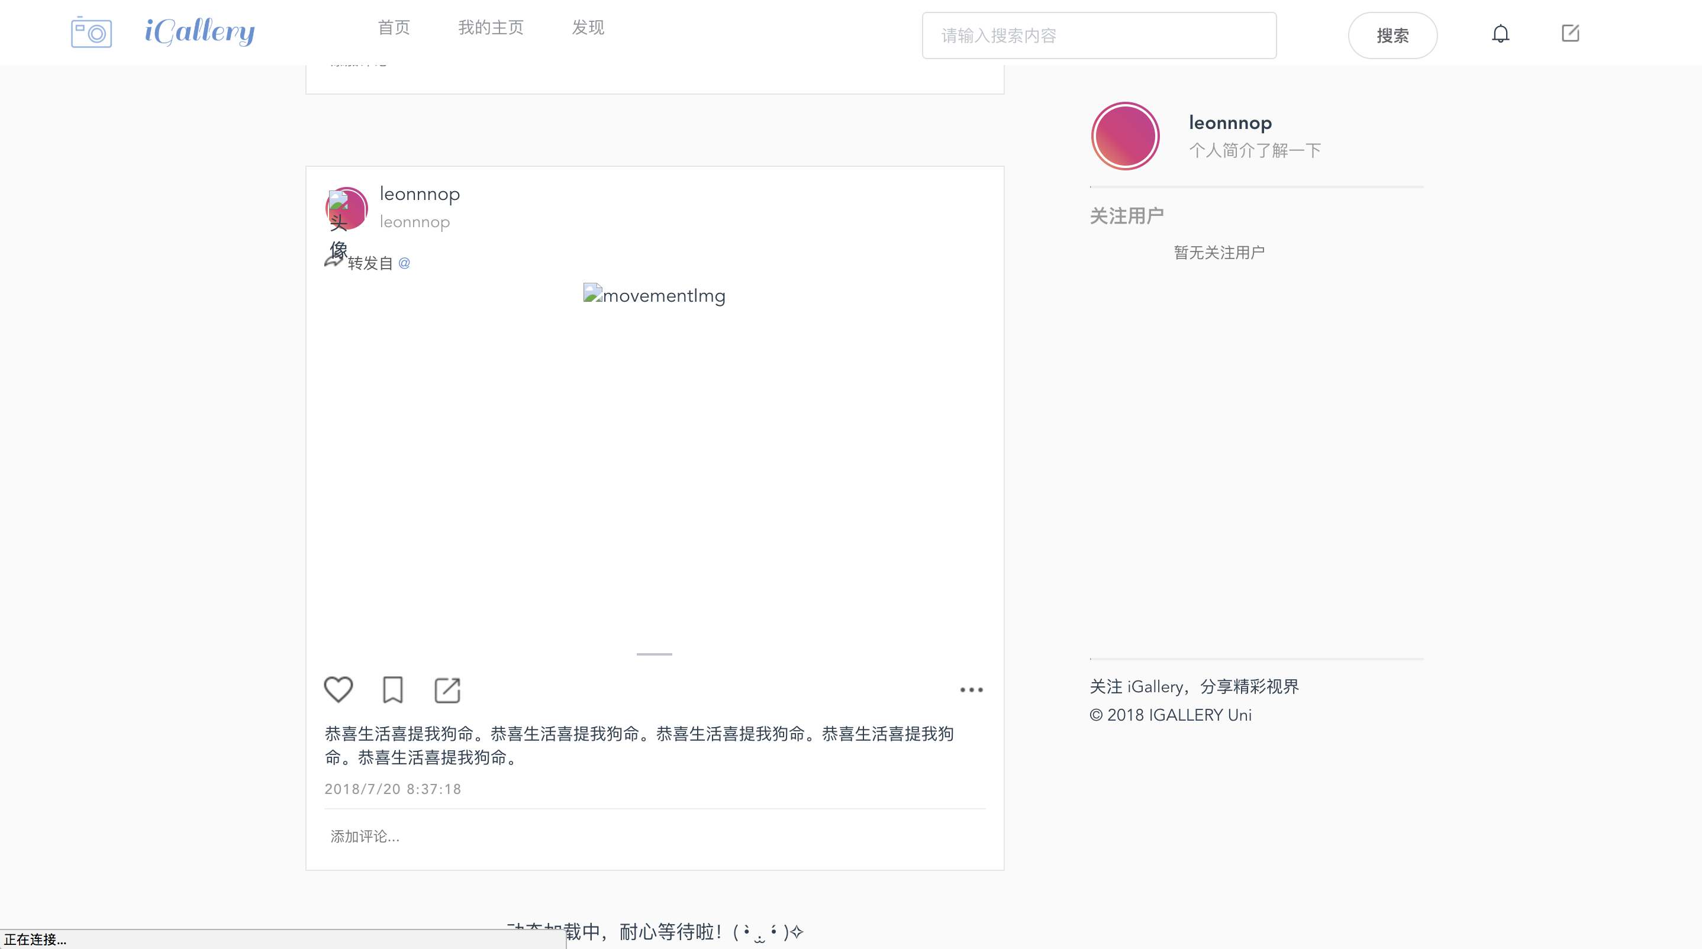1702x949 pixels.
Task: Click the iGallery text logo
Action: pyautogui.click(x=199, y=32)
